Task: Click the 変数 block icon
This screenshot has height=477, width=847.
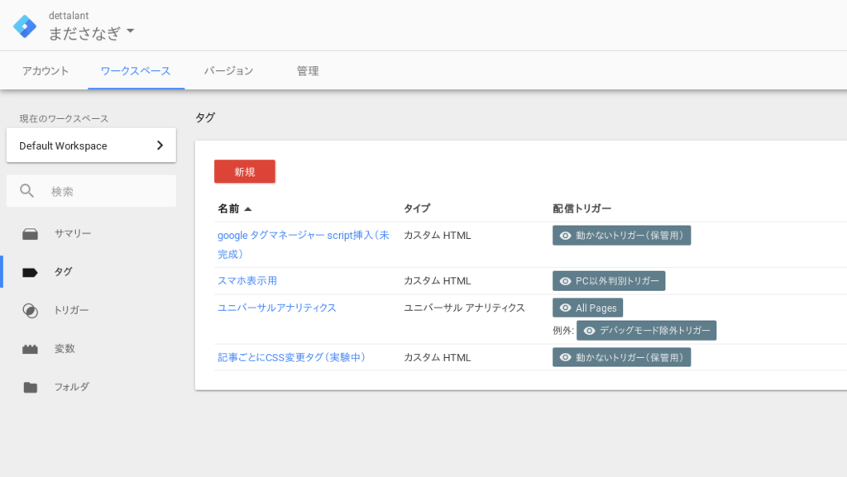Action: pos(31,349)
